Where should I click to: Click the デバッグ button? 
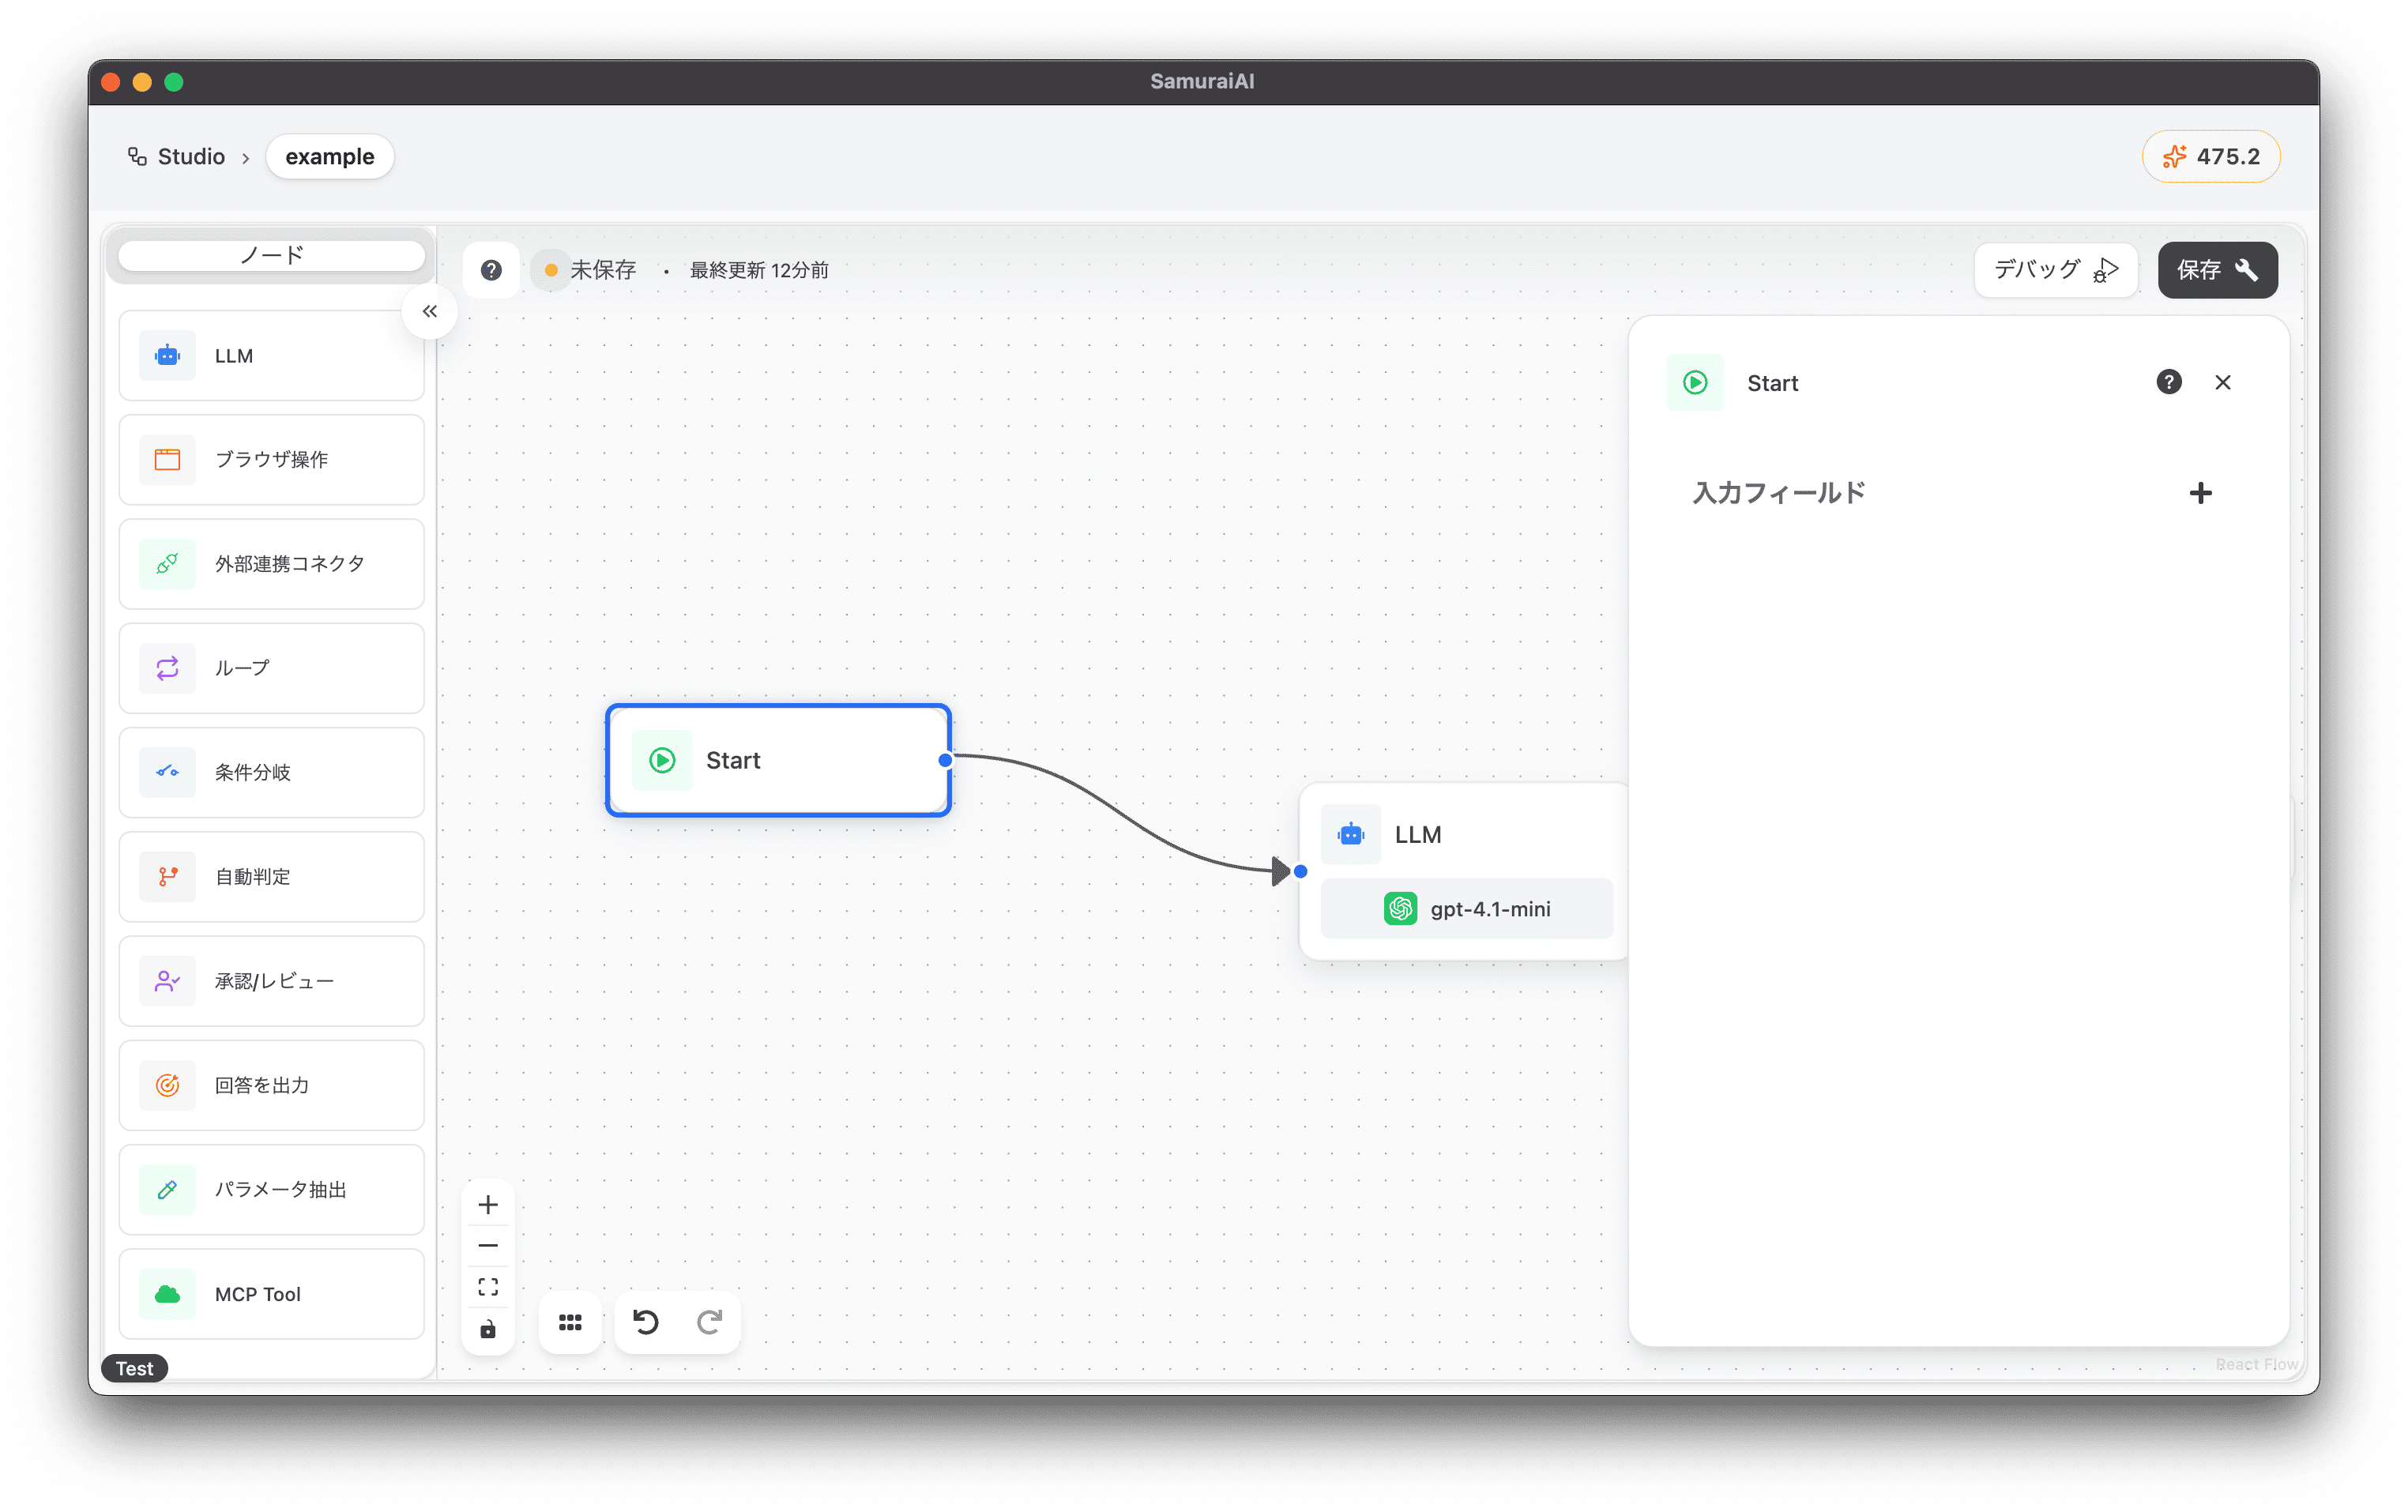[2055, 270]
